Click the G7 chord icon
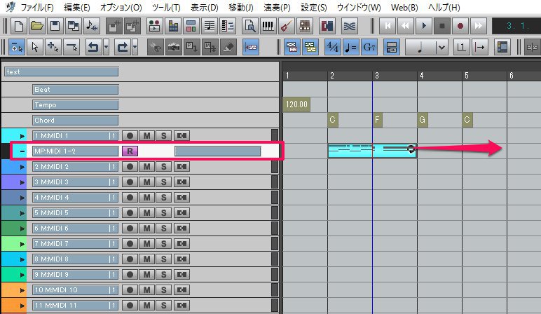This screenshot has height=314, width=541. [x=369, y=47]
